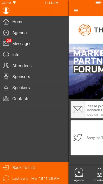The height and width of the screenshot is (184, 103).
Task: Click the sync refresh icon
Action: pos(6,178)
